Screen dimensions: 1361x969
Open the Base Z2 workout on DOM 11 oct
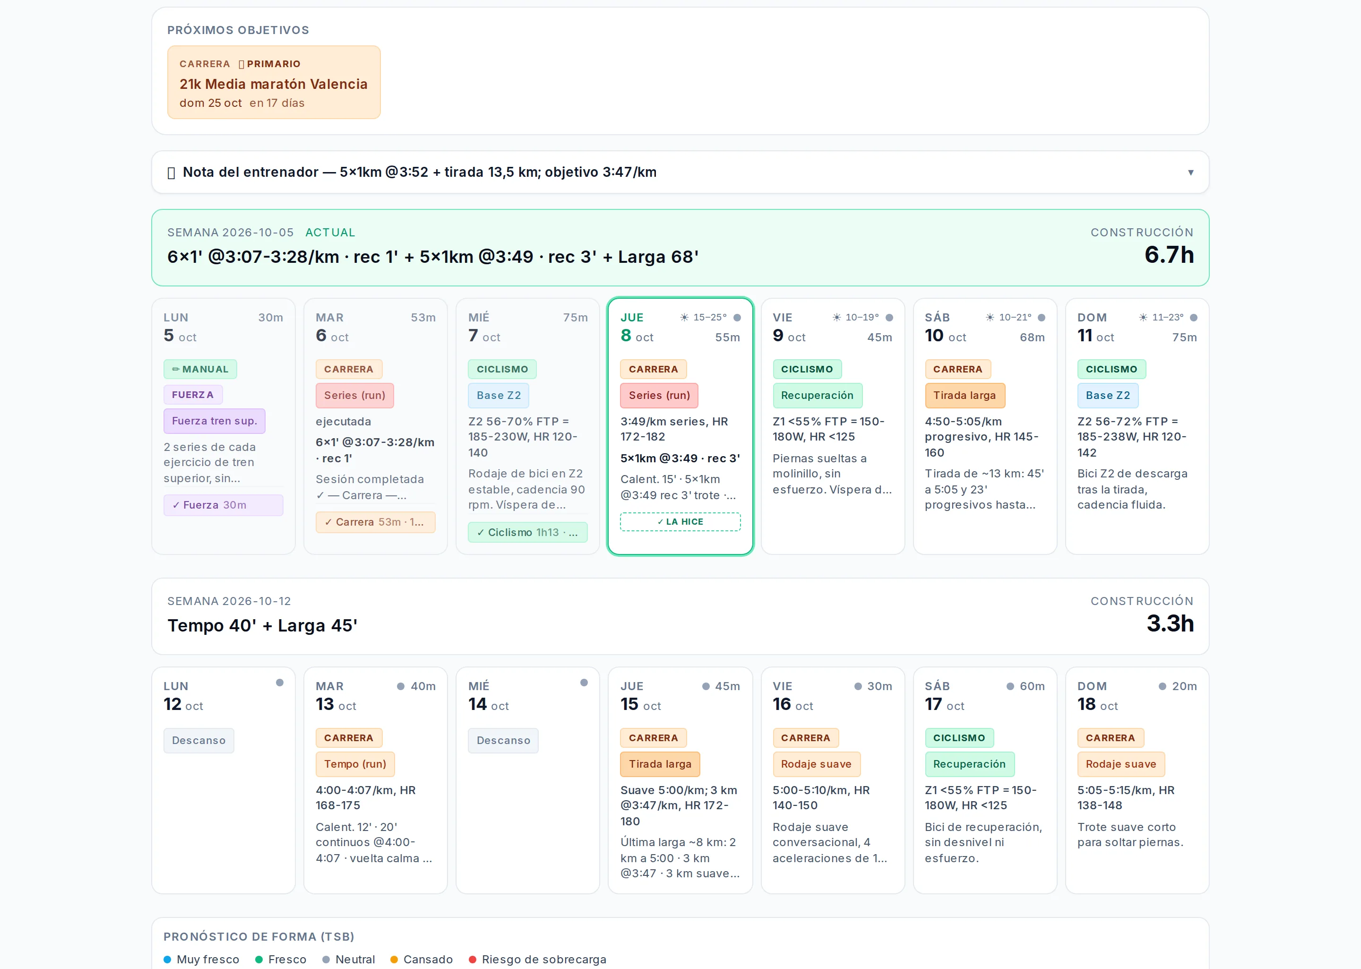pos(1108,396)
